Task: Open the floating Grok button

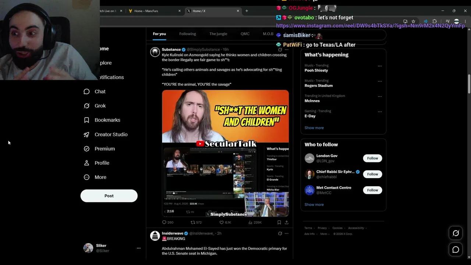Action: click(x=456, y=233)
